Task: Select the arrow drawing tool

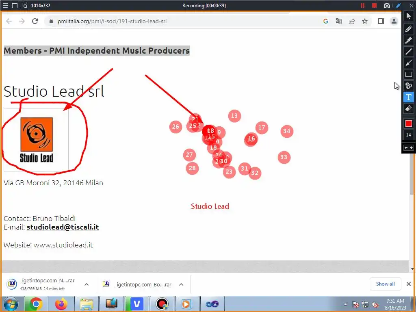Action: [409, 63]
